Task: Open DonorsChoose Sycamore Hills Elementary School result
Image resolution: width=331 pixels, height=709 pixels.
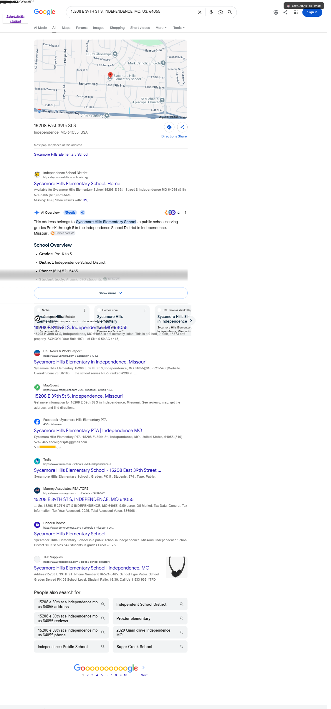Action: pyautogui.click(x=69, y=534)
